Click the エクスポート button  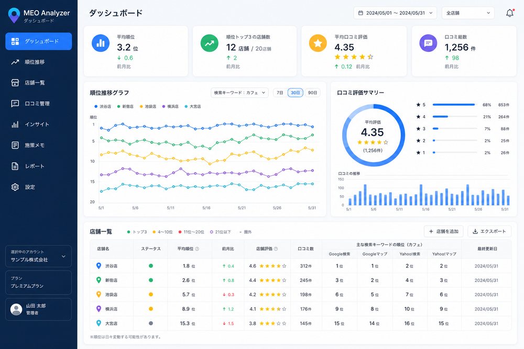(x=489, y=231)
